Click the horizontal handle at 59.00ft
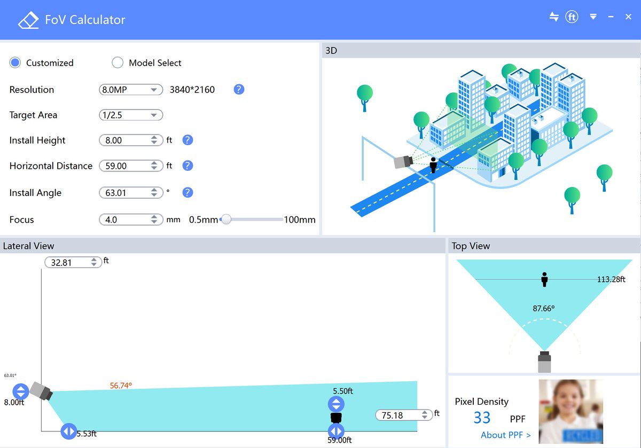641x448 pixels. click(336, 431)
